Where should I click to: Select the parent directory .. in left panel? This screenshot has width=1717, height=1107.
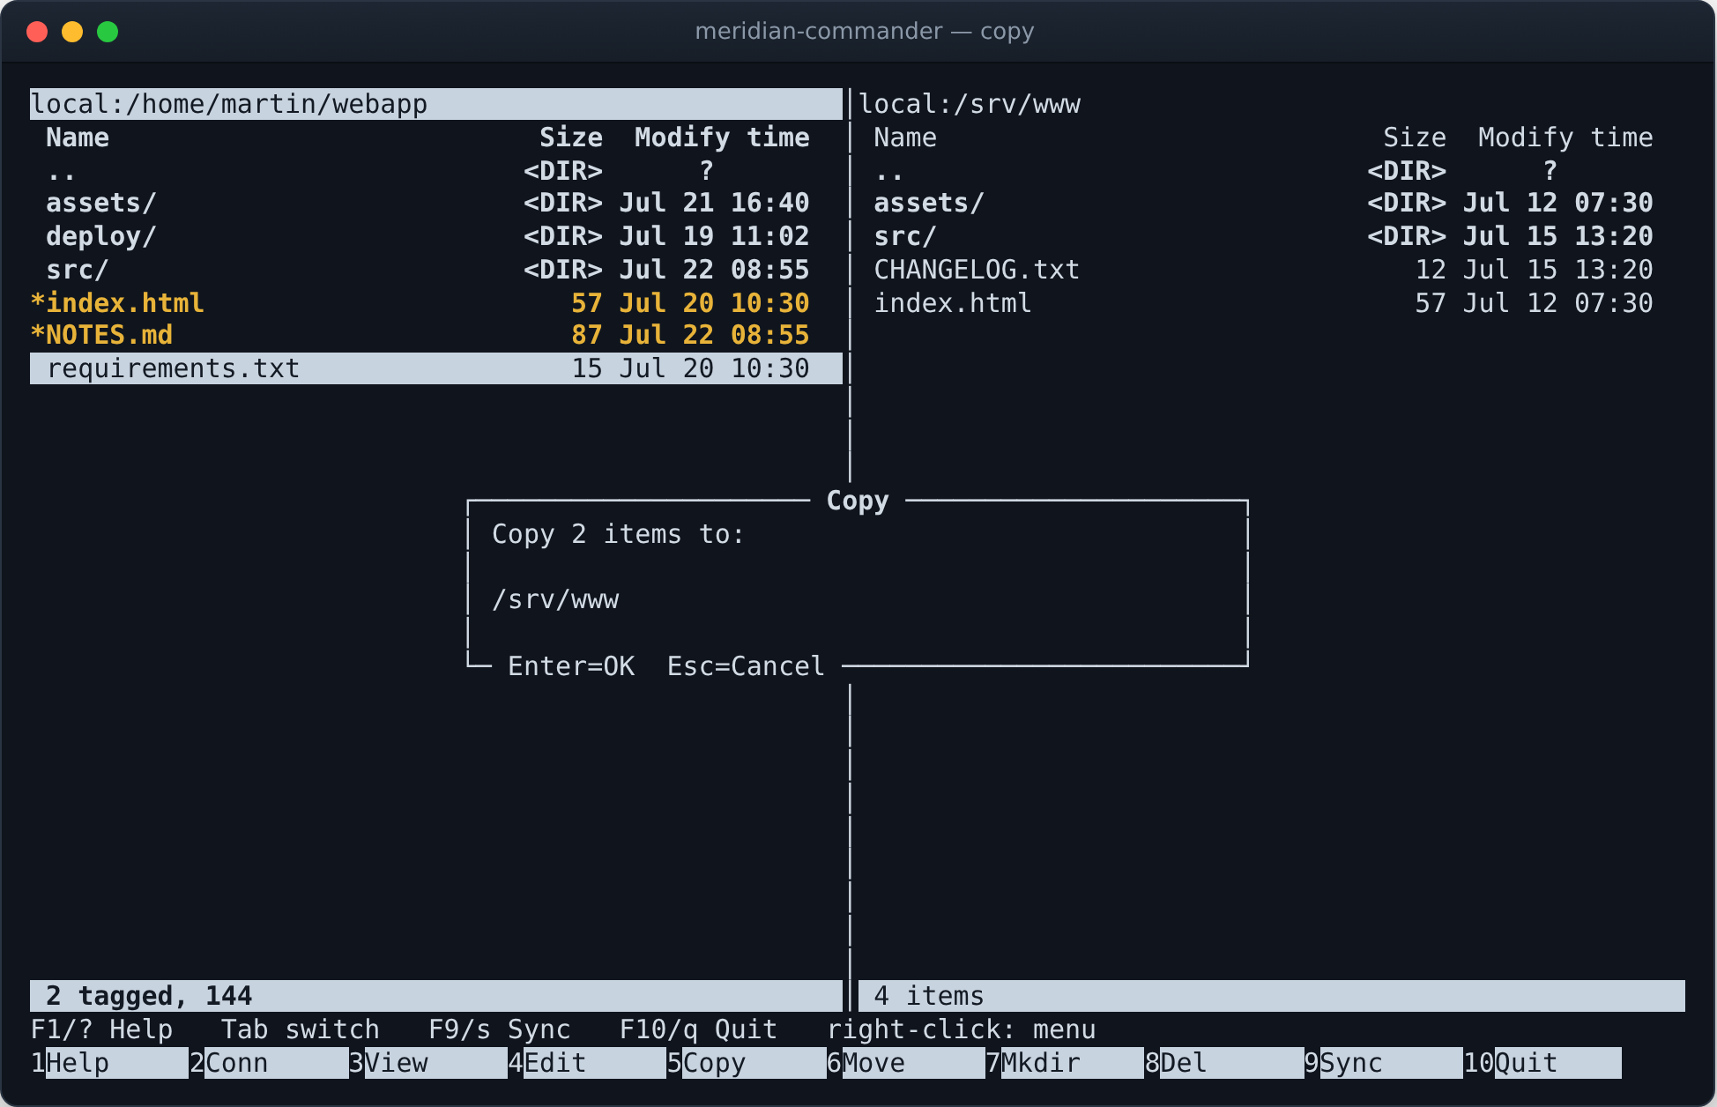point(436,170)
